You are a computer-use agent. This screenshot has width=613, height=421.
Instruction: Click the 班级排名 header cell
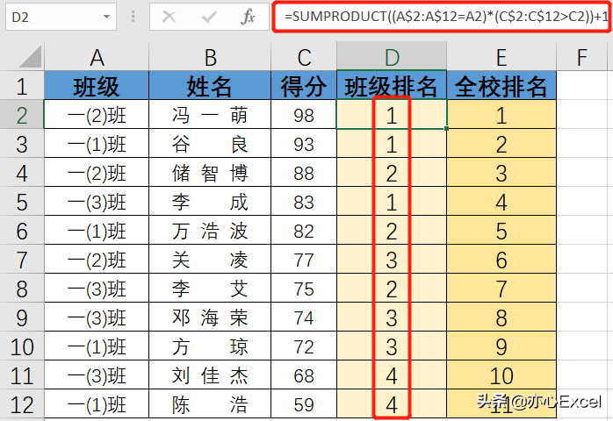tap(392, 86)
